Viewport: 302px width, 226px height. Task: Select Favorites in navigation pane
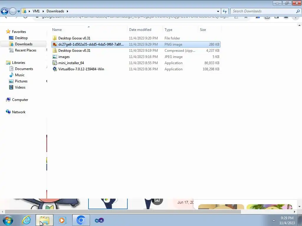[x=19, y=32]
